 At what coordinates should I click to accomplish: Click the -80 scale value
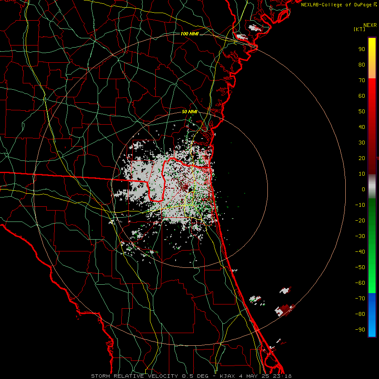(x=360, y=314)
